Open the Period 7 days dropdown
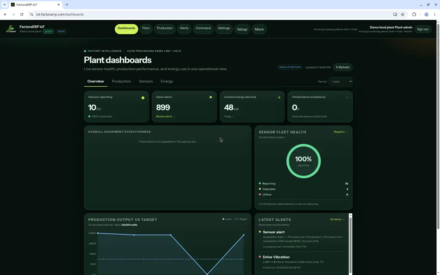Viewport: 440px width, 275px height. coord(340,81)
